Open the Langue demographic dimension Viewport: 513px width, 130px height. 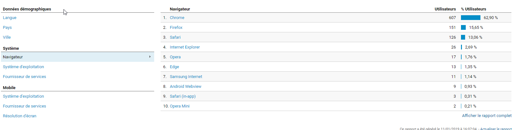(10, 18)
